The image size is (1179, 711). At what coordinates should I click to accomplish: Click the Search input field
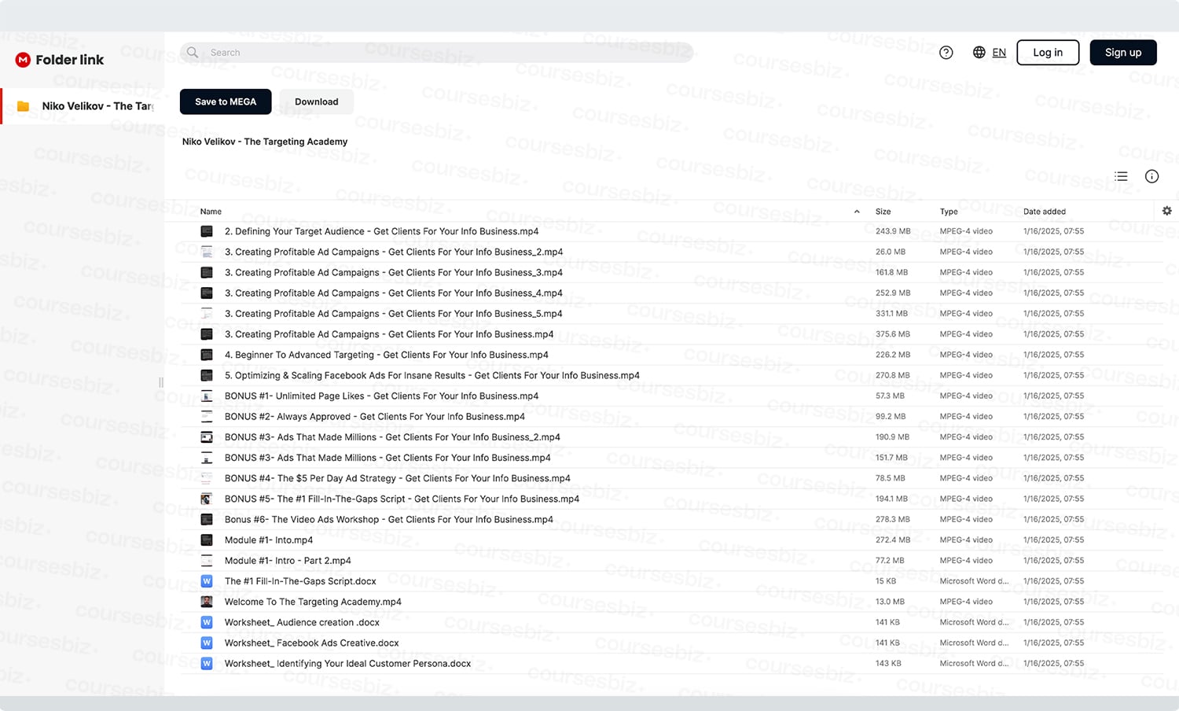tap(436, 53)
